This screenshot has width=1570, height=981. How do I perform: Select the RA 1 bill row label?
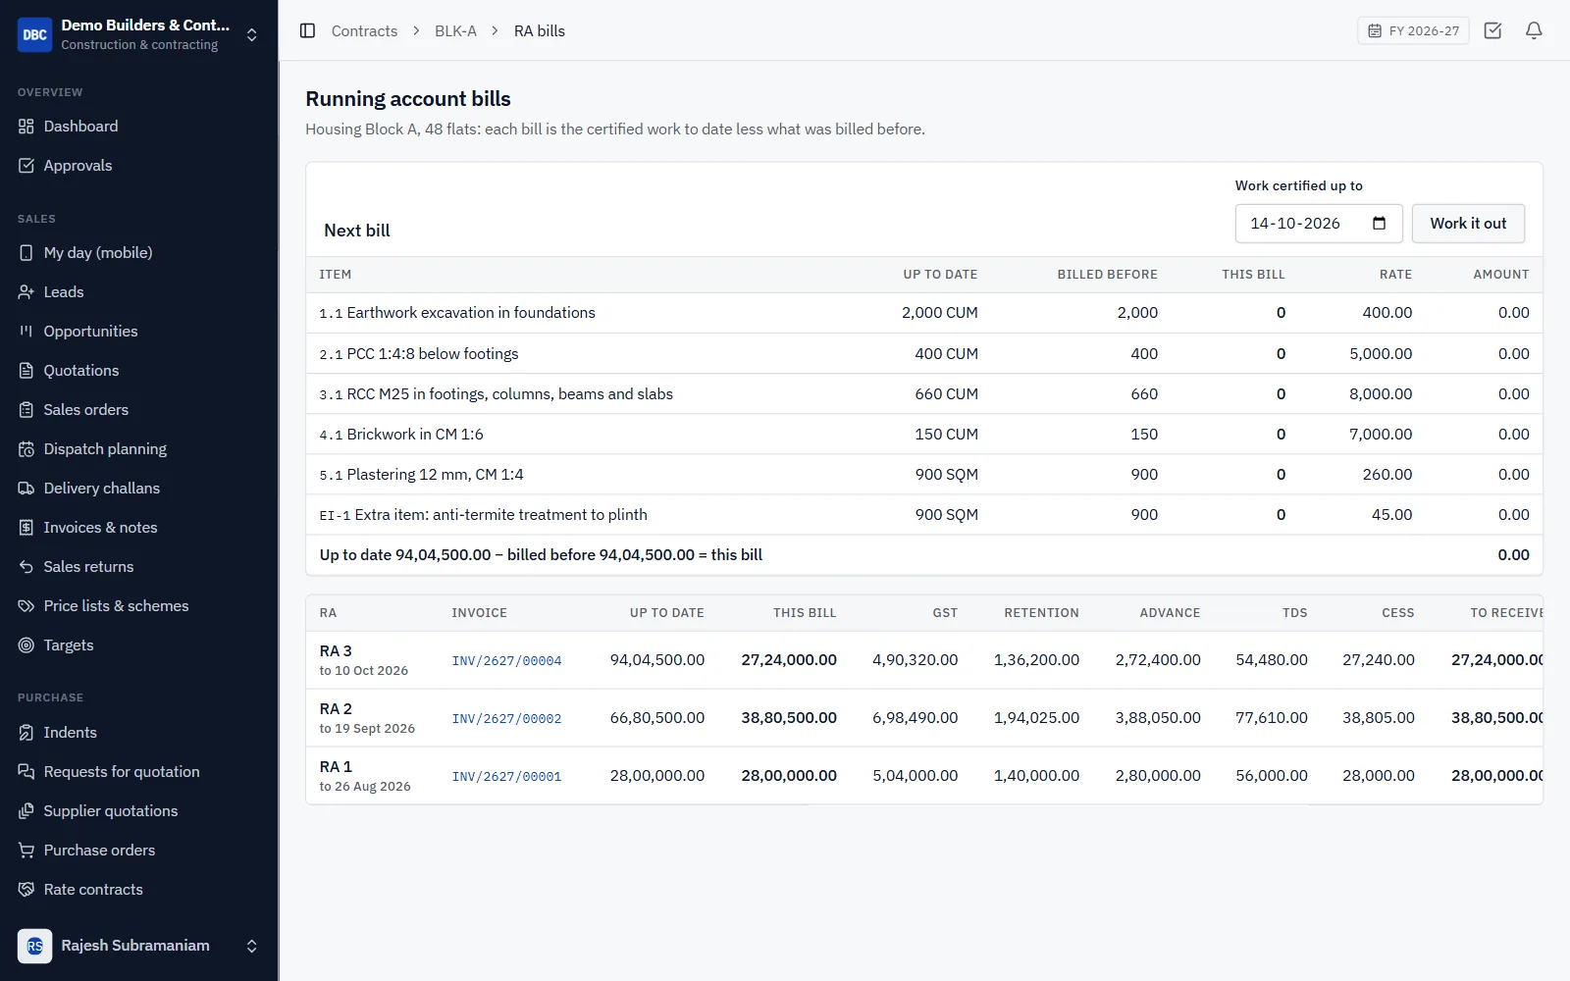[336, 767]
